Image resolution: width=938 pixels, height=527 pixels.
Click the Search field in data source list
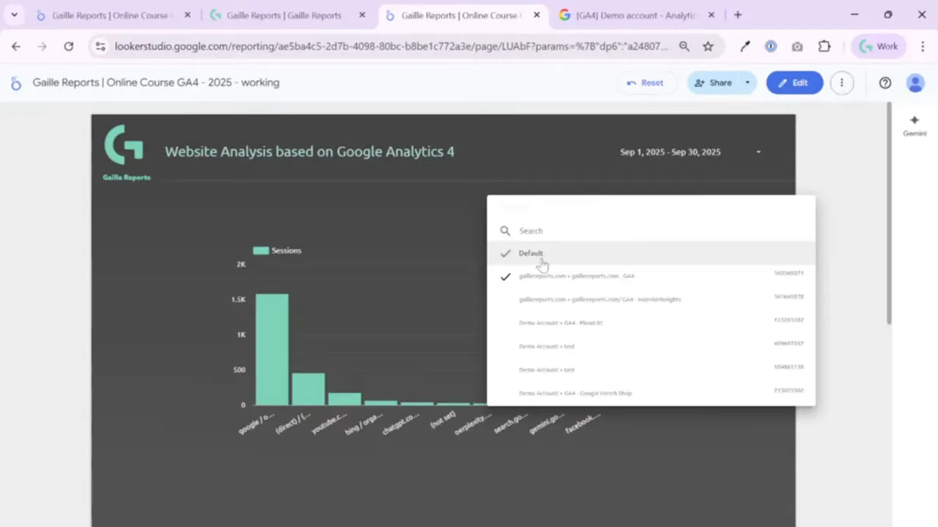coord(652,231)
